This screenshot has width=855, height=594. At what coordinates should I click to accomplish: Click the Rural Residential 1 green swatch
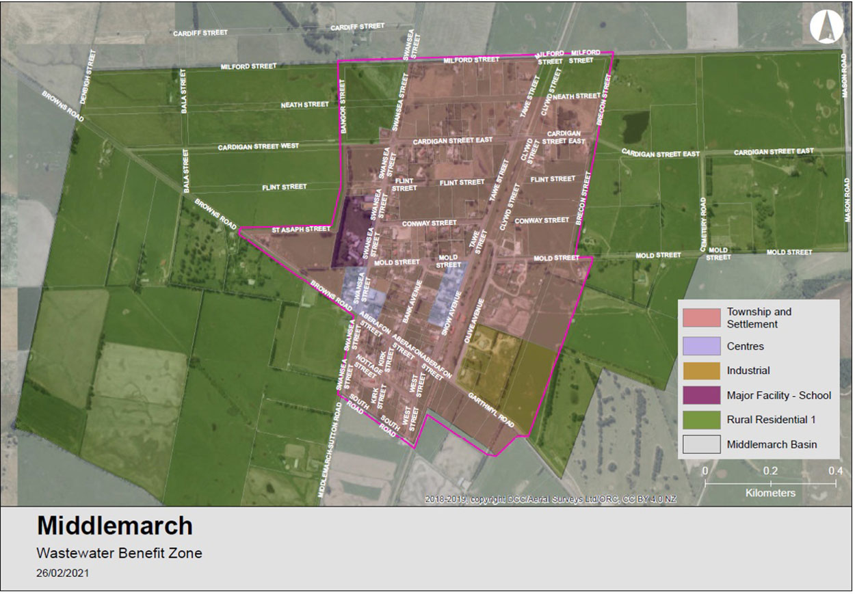coord(701,420)
